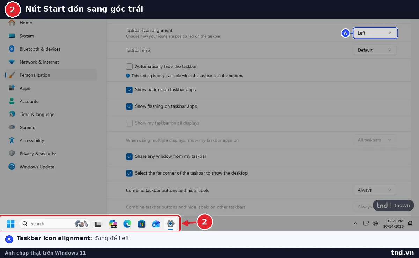
Task: Open Microsoft Store from the taskbar
Action: [141, 224]
